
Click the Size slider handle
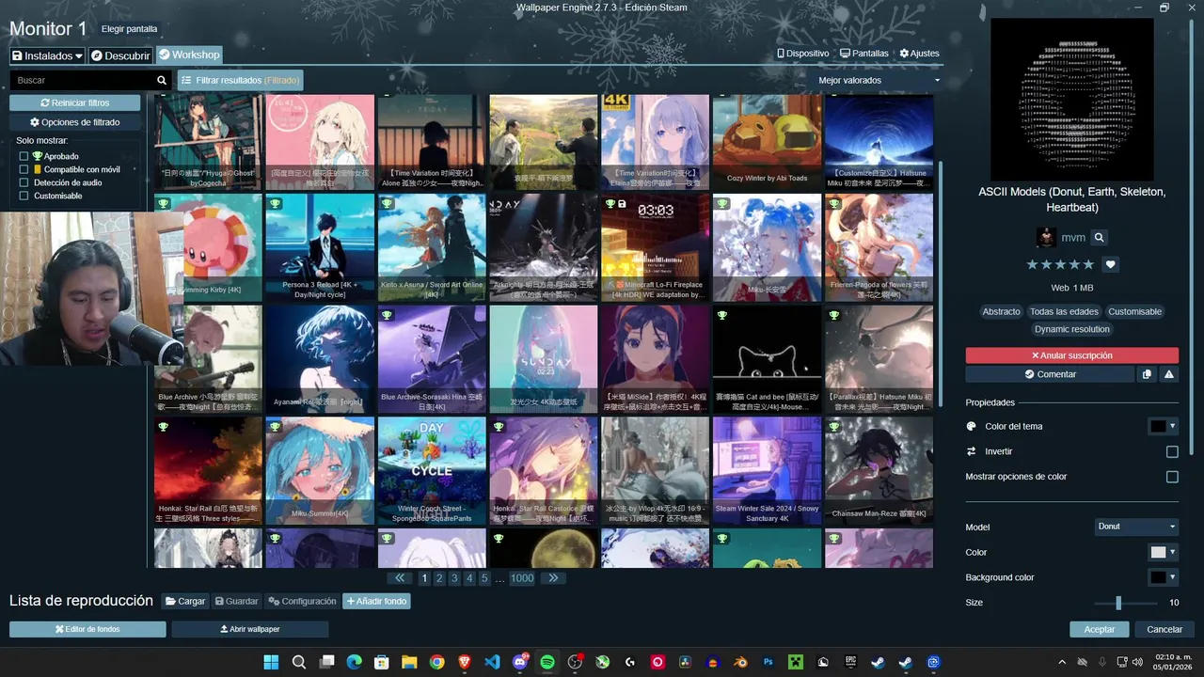click(1118, 603)
